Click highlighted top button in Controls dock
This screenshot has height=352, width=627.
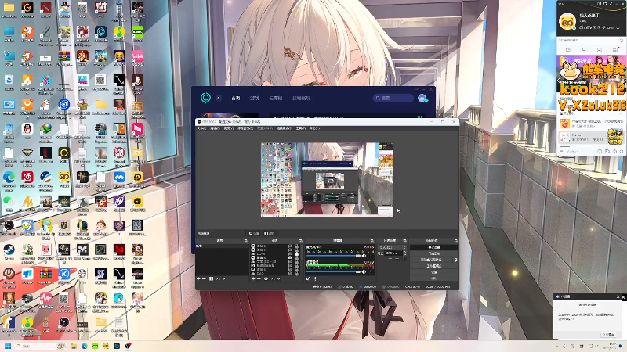pos(434,247)
